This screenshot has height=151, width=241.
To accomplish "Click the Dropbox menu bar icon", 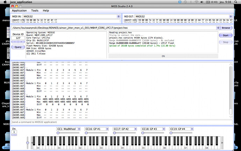I will 180,2.
